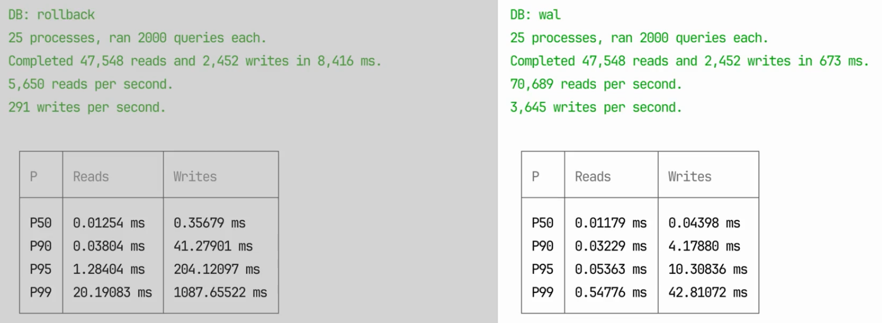Click "70,689 reads per second" text
Viewport: 882px width, 323px height.
[x=596, y=85]
